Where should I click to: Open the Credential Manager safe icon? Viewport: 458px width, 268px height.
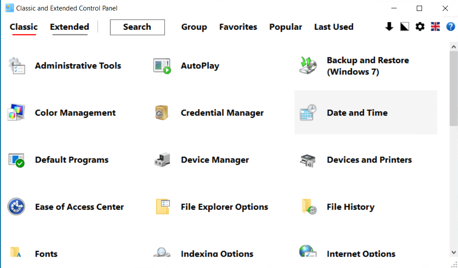[162, 113]
